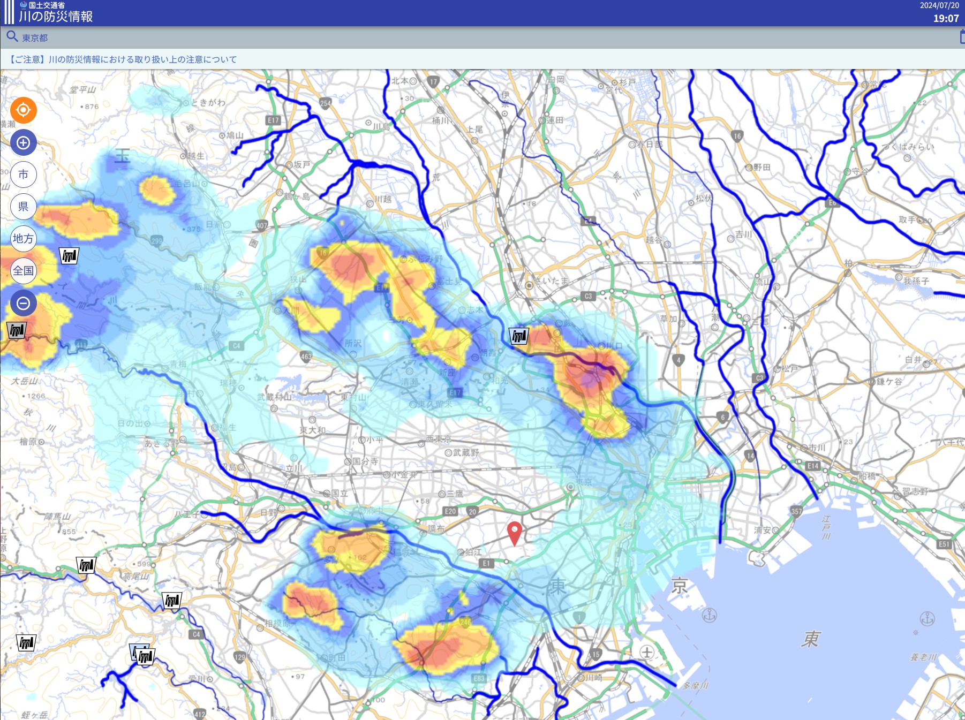Select the water gauge icon near 愛川
Screen dimensions: 965x720
[145, 656]
